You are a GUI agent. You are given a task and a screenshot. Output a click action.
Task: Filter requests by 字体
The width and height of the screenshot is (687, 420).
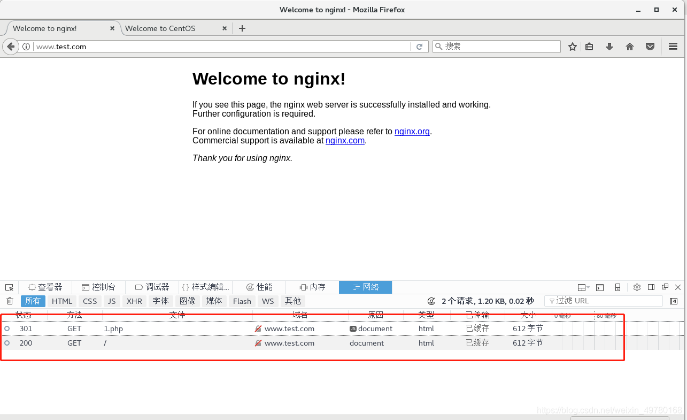160,301
